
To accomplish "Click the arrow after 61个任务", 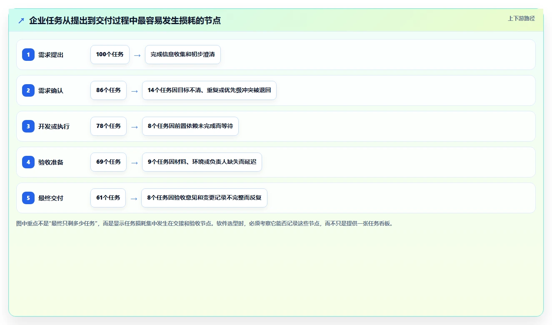I will coord(134,198).
